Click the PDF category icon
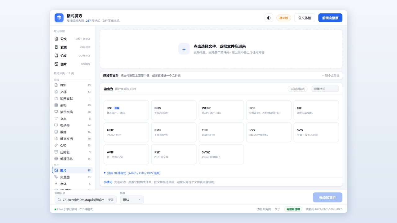 56,85
